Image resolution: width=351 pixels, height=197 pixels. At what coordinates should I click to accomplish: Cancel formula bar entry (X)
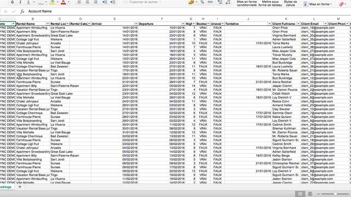pyautogui.click(x=5, y=11)
